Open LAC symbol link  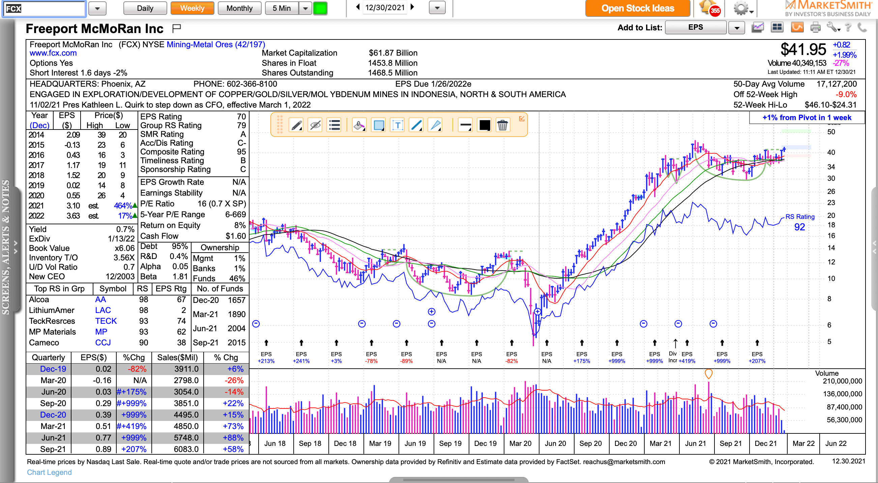point(103,310)
